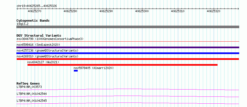Click the gray 19q13.2 cytogenetic band bar
Viewport: 247px width, 107px height.
[x=128, y=27]
